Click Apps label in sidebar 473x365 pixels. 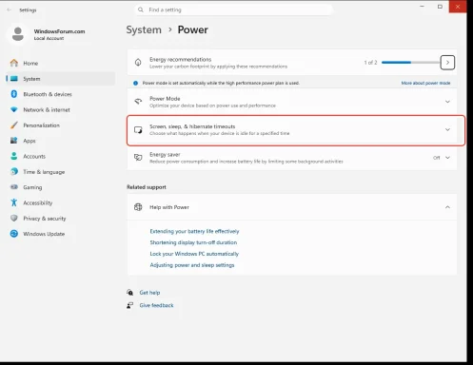[x=30, y=141]
